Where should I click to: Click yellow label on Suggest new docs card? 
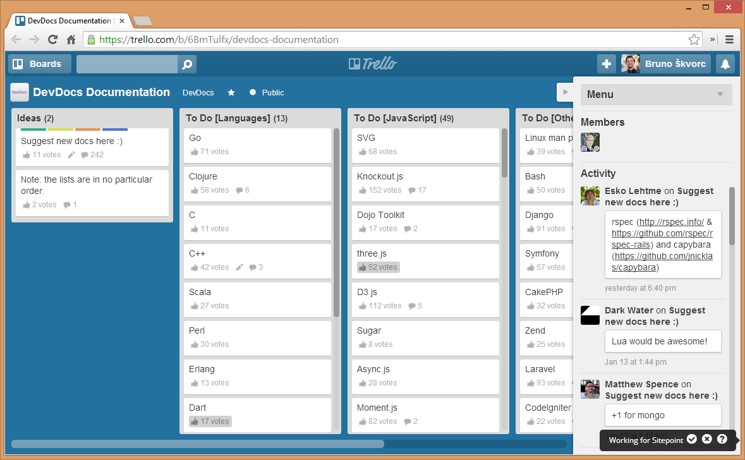point(60,130)
